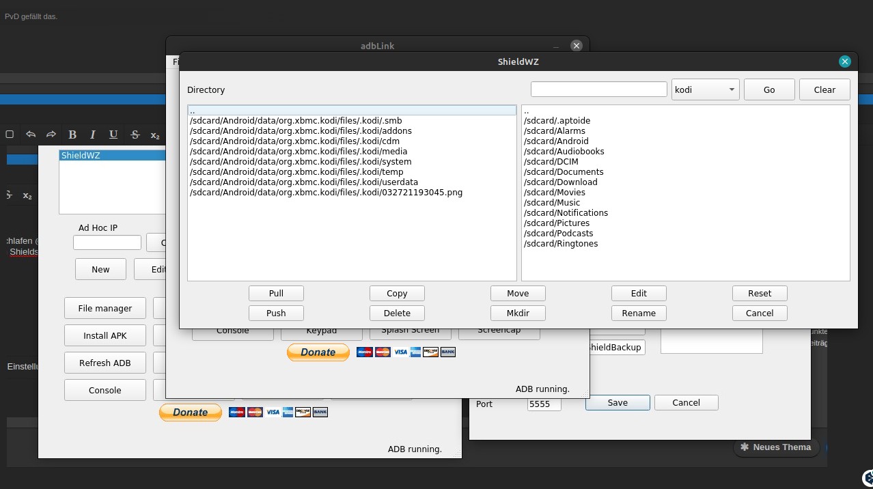Select the .kodi/media folder row

(x=352, y=152)
